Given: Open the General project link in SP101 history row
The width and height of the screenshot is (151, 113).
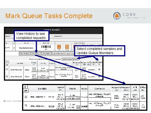Looking at the screenshot, I should tap(84, 106).
